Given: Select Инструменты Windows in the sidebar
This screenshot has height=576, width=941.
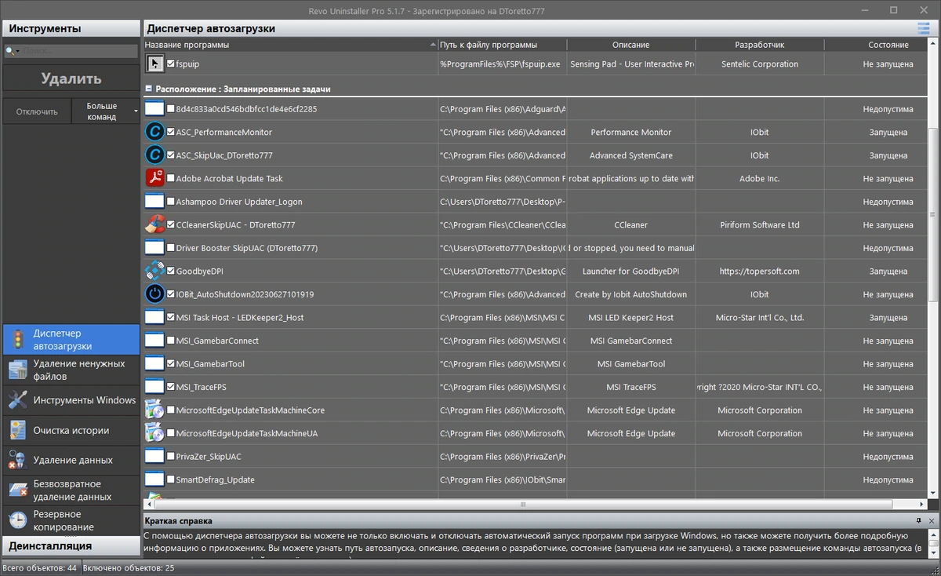Looking at the screenshot, I should pyautogui.click(x=71, y=400).
